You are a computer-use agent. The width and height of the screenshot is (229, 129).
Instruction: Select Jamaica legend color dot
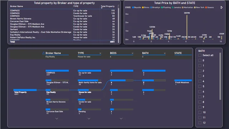tap(172, 8)
